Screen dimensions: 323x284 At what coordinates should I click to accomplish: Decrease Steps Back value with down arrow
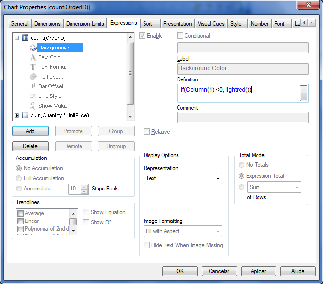click(x=84, y=191)
